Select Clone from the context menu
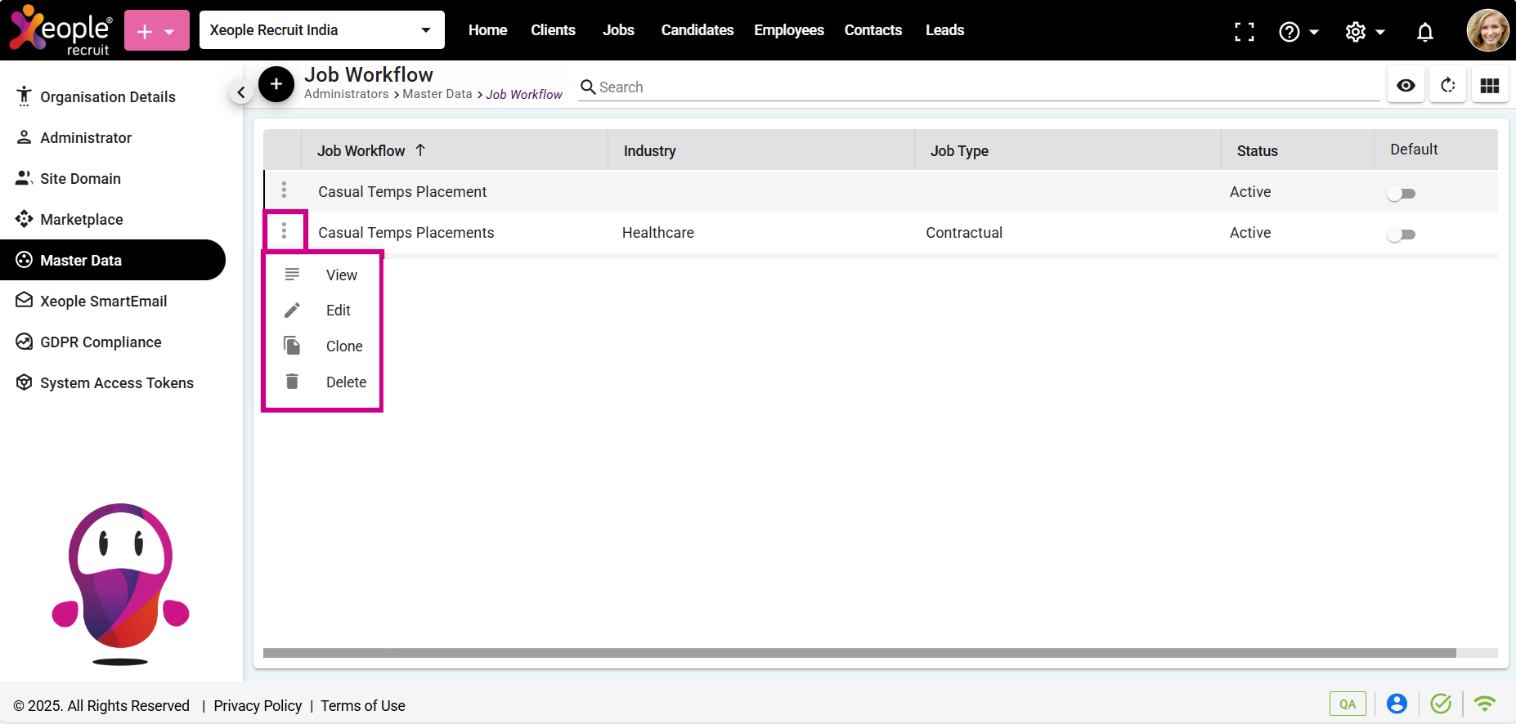 pyautogui.click(x=343, y=346)
